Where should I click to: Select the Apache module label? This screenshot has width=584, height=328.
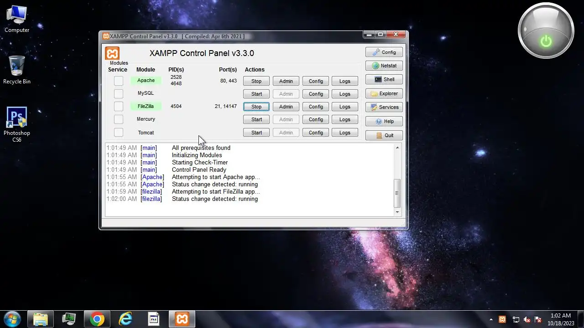146,80
